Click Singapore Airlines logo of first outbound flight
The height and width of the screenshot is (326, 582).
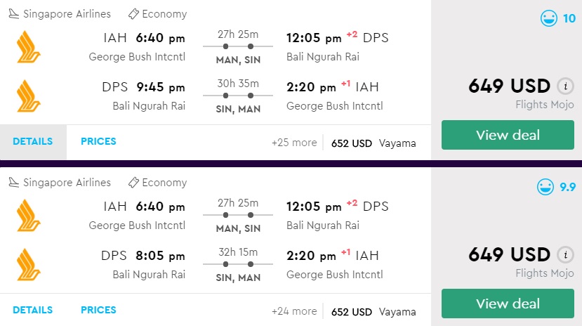point(29,47)
